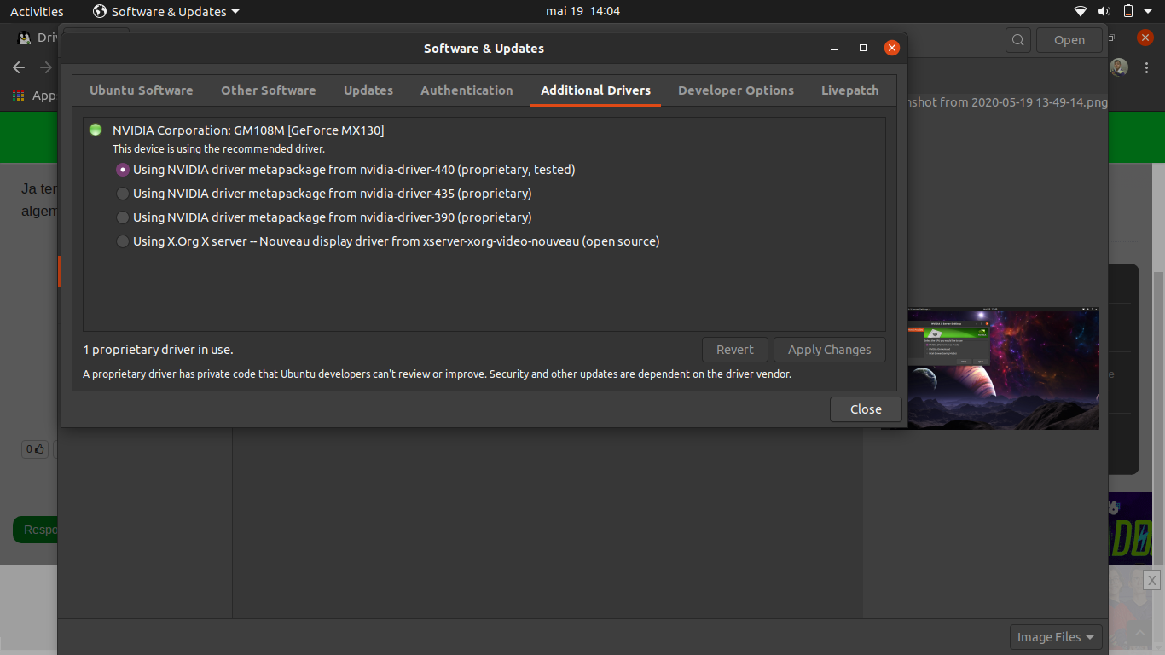
Task: Click the Activities button in the top bar
Action: pos(37,11)
